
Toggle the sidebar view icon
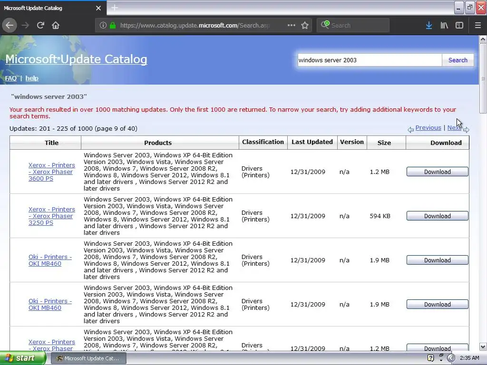[x=459, y=25]
